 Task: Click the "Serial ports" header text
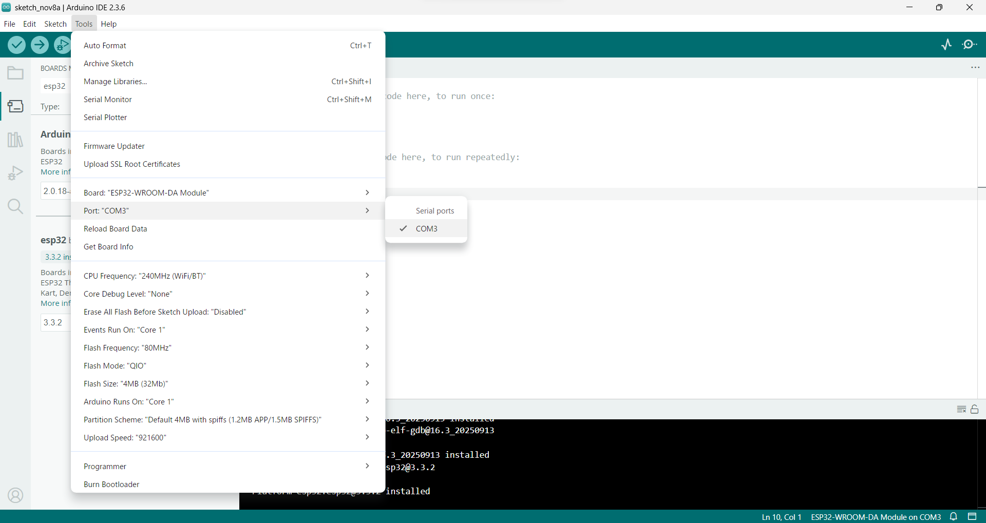(435, 211)
